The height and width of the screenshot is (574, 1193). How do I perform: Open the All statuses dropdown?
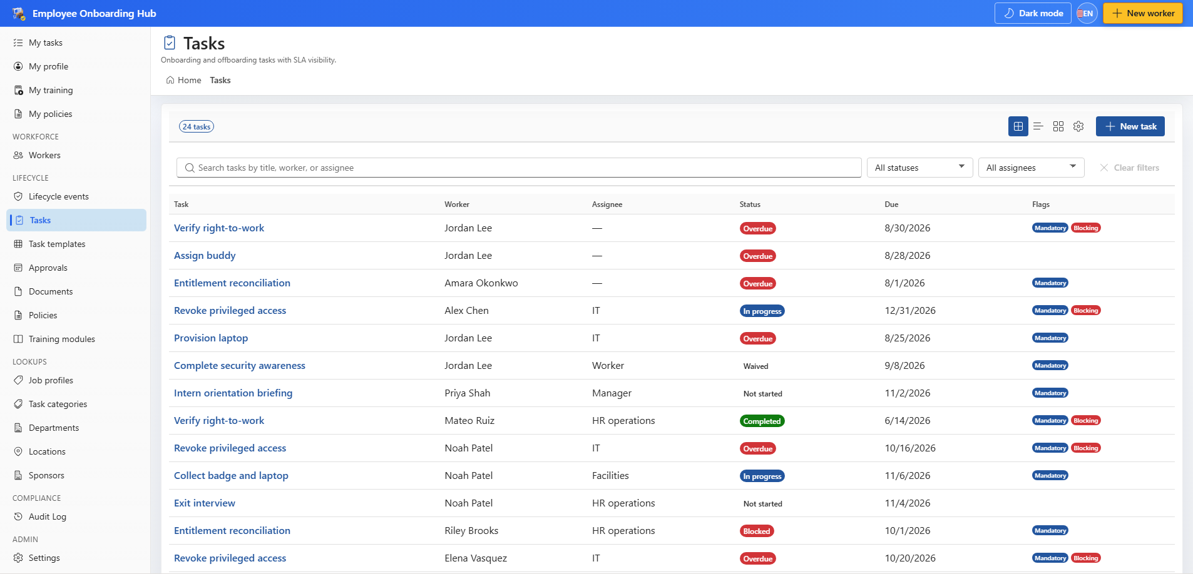(919, 168)
